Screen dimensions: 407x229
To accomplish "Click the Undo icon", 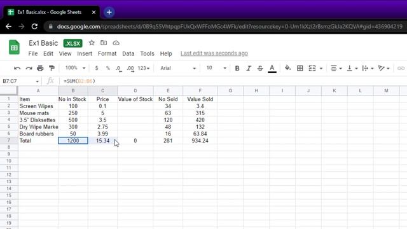I will pos(17,68).
